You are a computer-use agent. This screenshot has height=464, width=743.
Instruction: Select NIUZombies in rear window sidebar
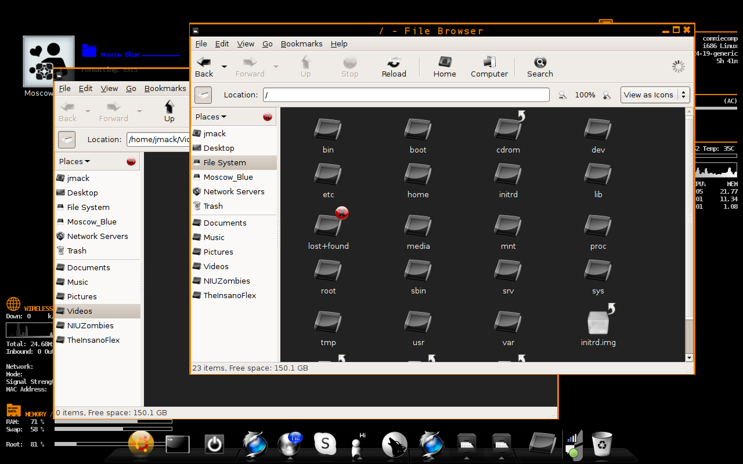(98, 325)
